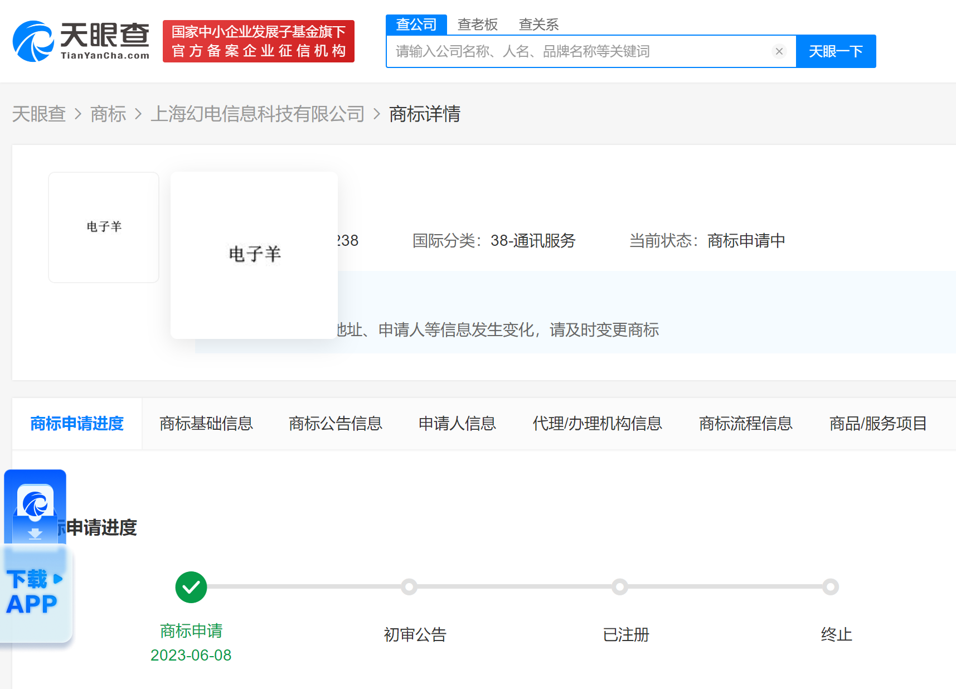Click the TianYanCha logo
The height and width of the screenshot is (689, 956).
pos(81,41)
